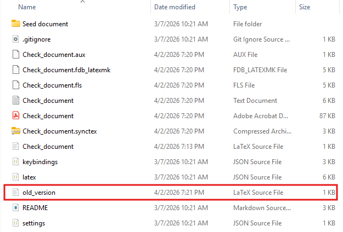Click the 'AUX File' type cell
The image size is (343, 232).
(245, 55)
